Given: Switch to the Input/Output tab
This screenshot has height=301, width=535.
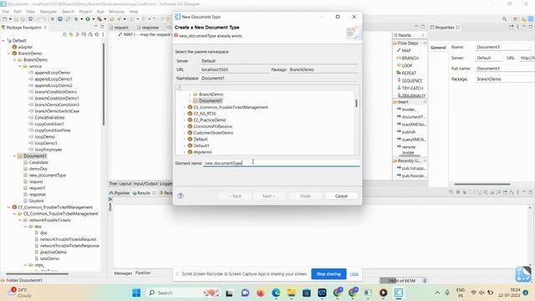Looking at the screenshot, I should pos(145,184).
